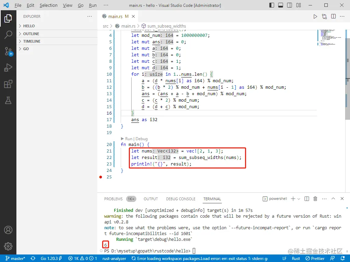The height and width of the screenshot is (262, 350).
Task: Open Manage gear settings menu
Action: pos(8,246)
